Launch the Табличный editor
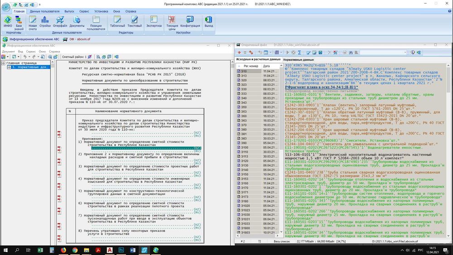453x255 pixels. 117,21
